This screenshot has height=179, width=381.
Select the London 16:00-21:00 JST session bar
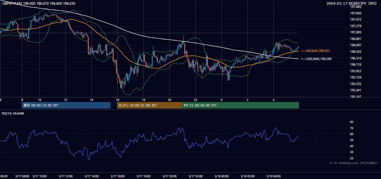(x=149, y=105)
